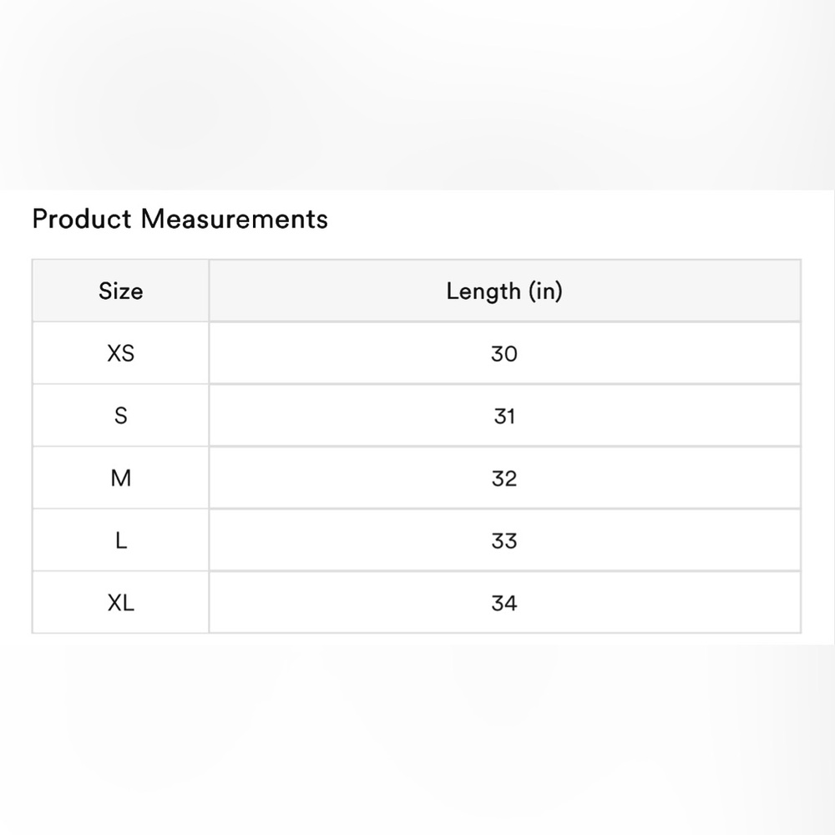This screenshot has width=835, height=835.
Task: Select the XS size cell
Action: click(121, 354)
